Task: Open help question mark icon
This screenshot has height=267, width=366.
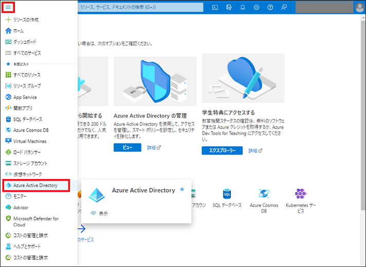Action: [x=270, y=8]
